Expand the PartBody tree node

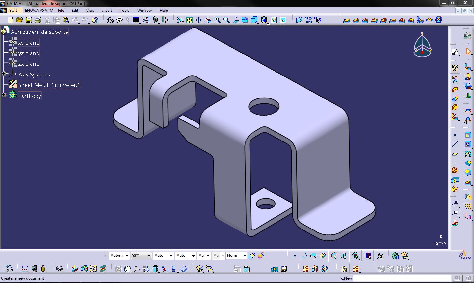pos(4,95)
